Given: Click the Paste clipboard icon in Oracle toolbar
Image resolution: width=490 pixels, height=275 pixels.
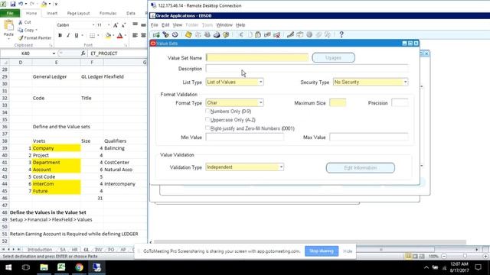Looking at the screenshot, I should pos(258,34).
